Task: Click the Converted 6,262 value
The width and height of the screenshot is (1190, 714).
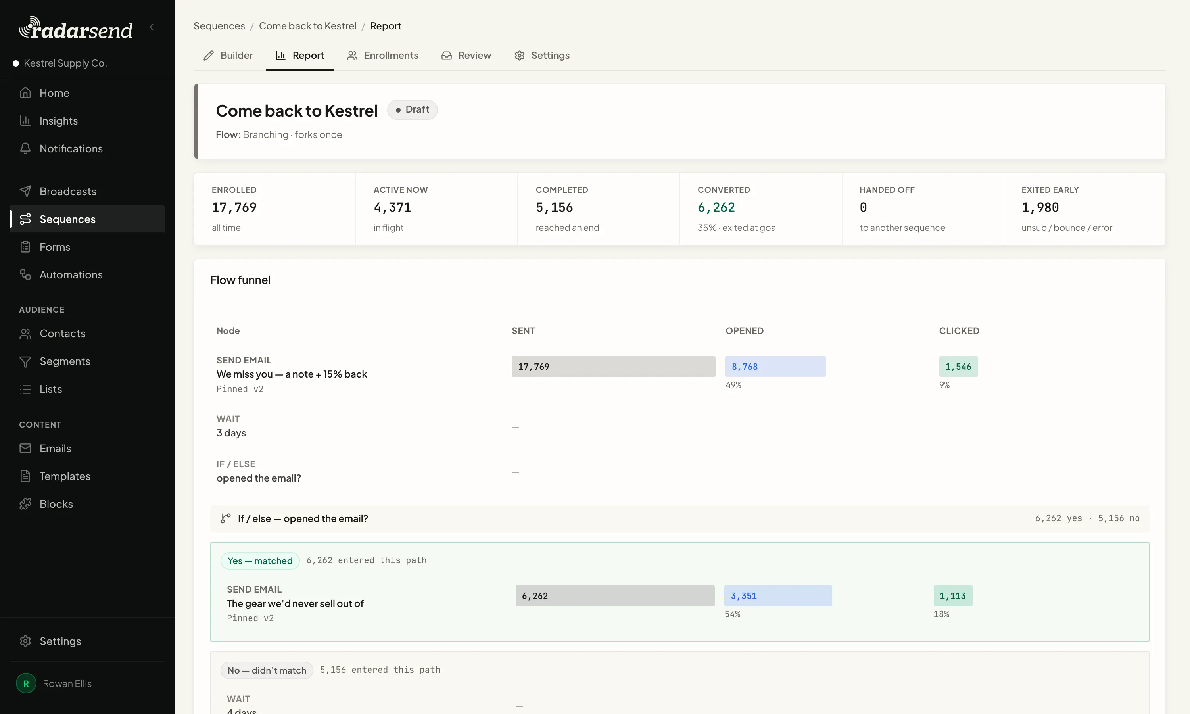Action: point(716,207)
